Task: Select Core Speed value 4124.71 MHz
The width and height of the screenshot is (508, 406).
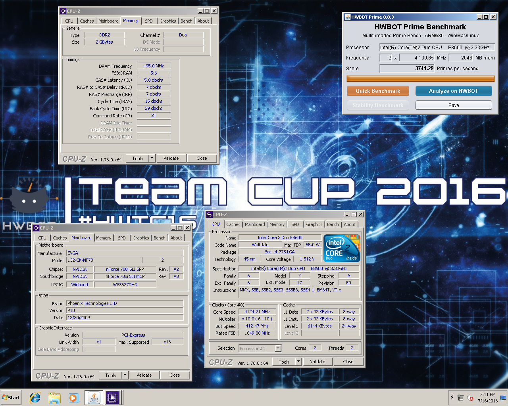Action: point(257,312)
